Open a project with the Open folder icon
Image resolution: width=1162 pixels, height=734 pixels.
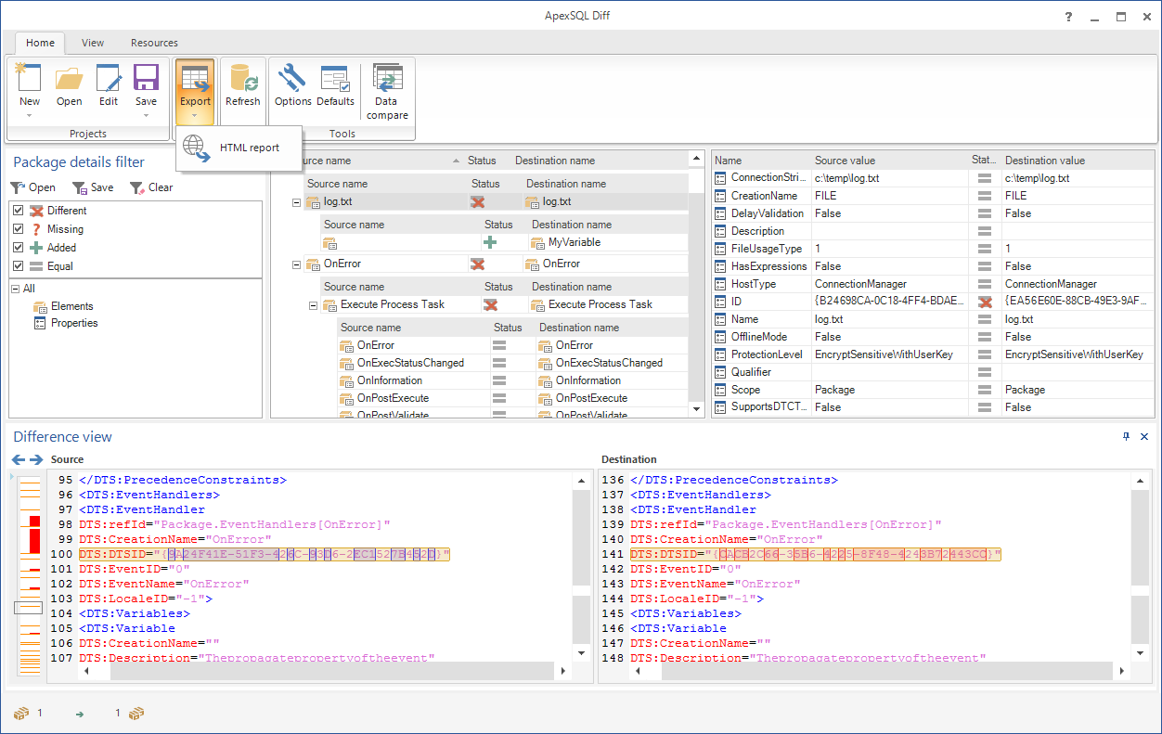(x=69, y=78)
